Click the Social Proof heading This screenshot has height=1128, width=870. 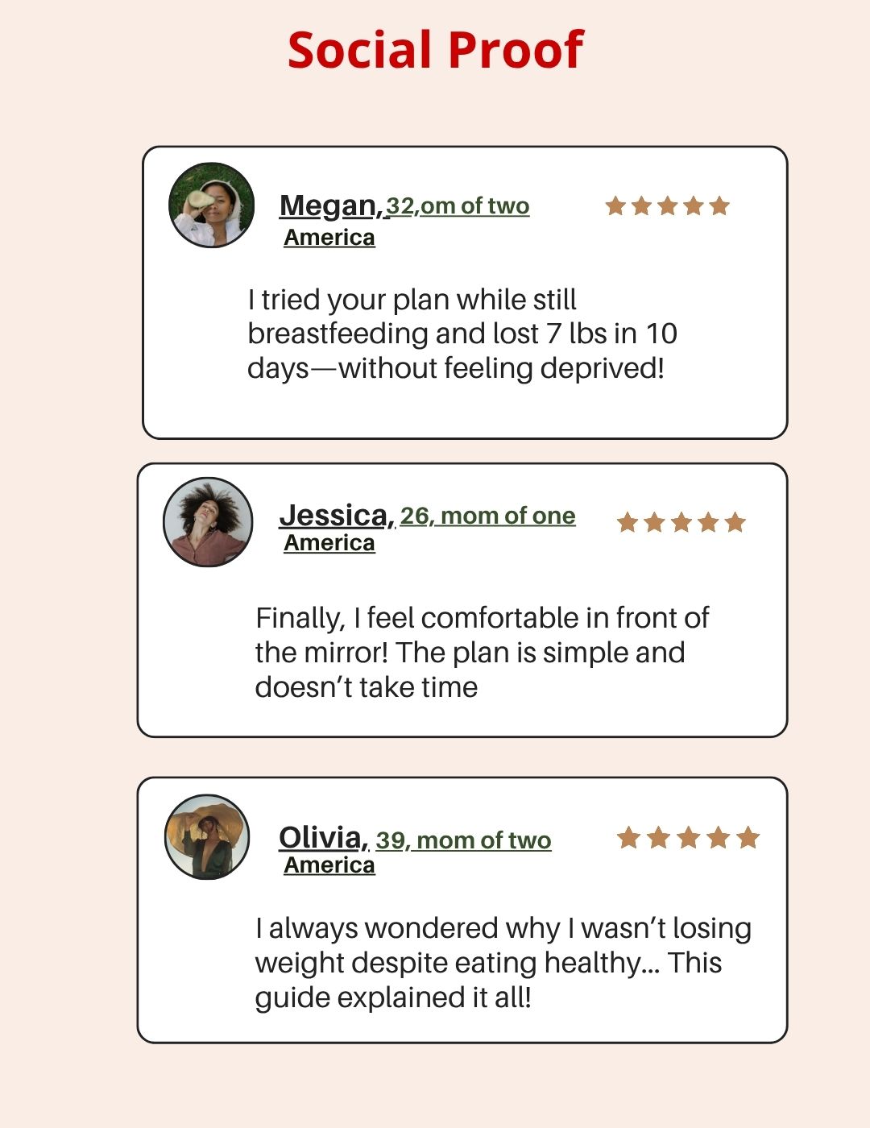(x=435, y=50)
